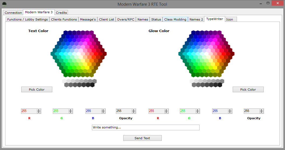Image resolution: width=285 pixels, height=150 pixels.
Task: Increase the Text Color R value using up arrow
Action: (39, 110)
